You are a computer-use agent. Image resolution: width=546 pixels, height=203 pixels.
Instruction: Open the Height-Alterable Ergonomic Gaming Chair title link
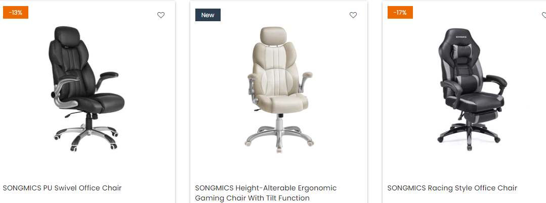[266, 193]
